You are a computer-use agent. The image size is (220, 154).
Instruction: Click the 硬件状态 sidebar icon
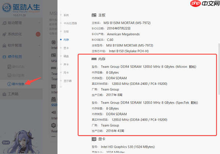tap(9, 67)
